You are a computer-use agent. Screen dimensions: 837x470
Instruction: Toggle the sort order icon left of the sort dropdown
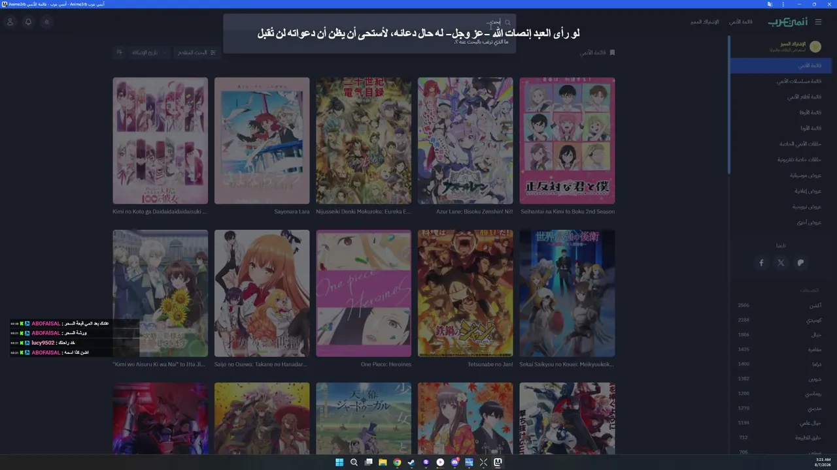click(119, 52)
